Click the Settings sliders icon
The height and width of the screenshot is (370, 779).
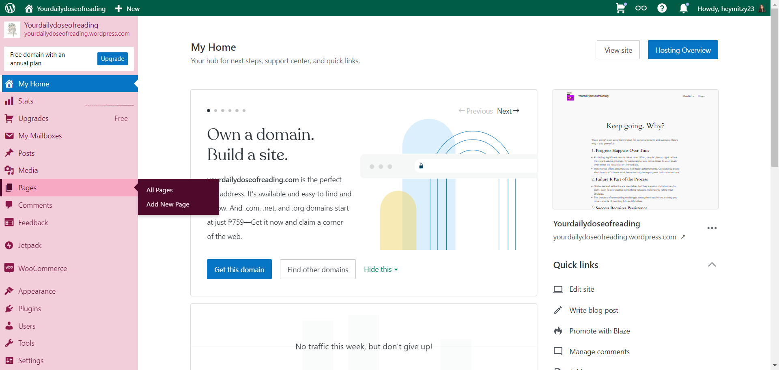[x=9, y=361]
